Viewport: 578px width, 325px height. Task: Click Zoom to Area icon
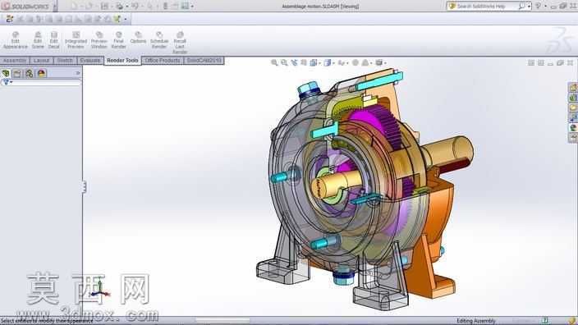pyautogui.click(x=284, y=62)
